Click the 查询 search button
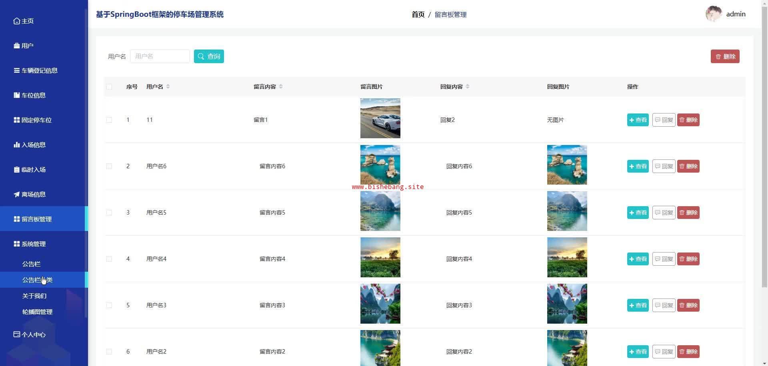 [209, 56]
